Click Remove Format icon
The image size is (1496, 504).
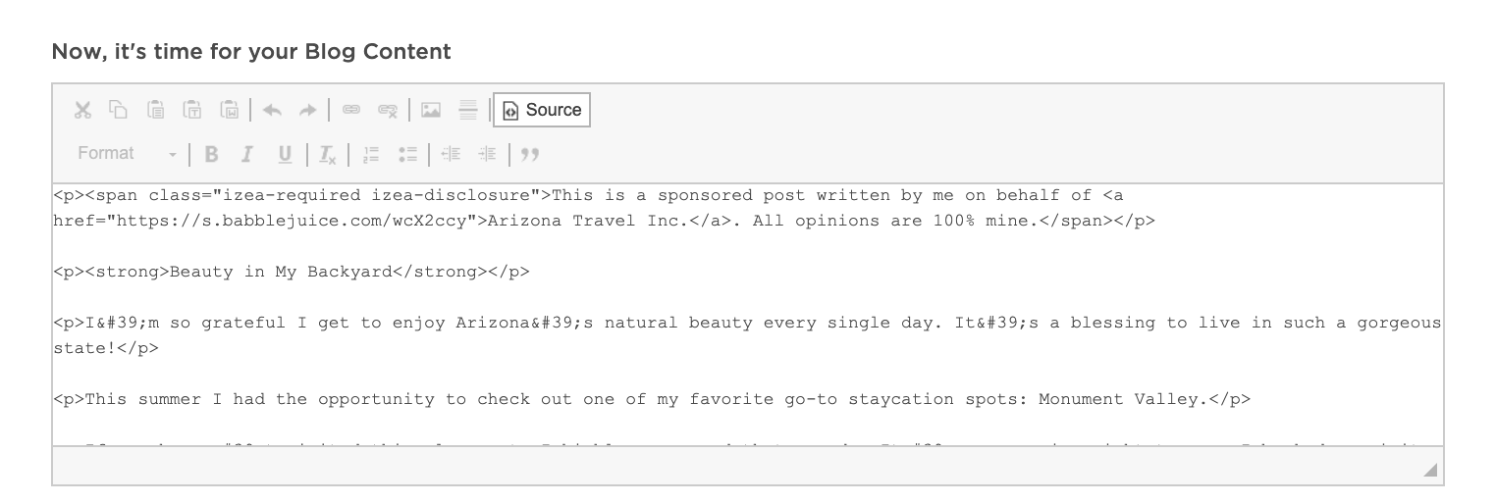(328, 154)
